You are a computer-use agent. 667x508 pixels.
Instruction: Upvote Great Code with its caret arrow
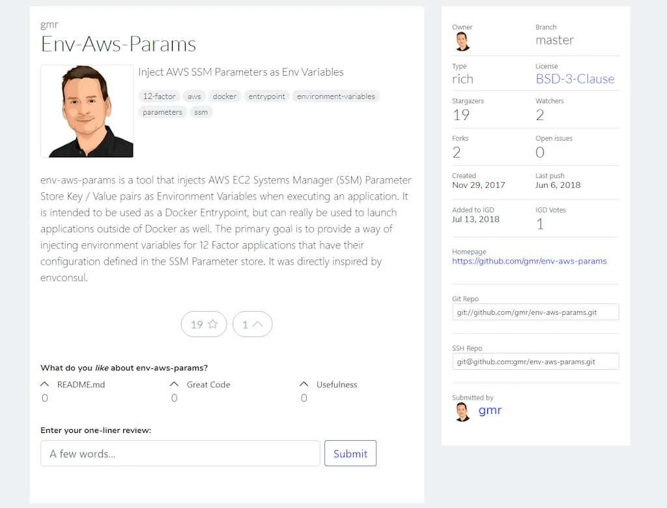point(174,385)
